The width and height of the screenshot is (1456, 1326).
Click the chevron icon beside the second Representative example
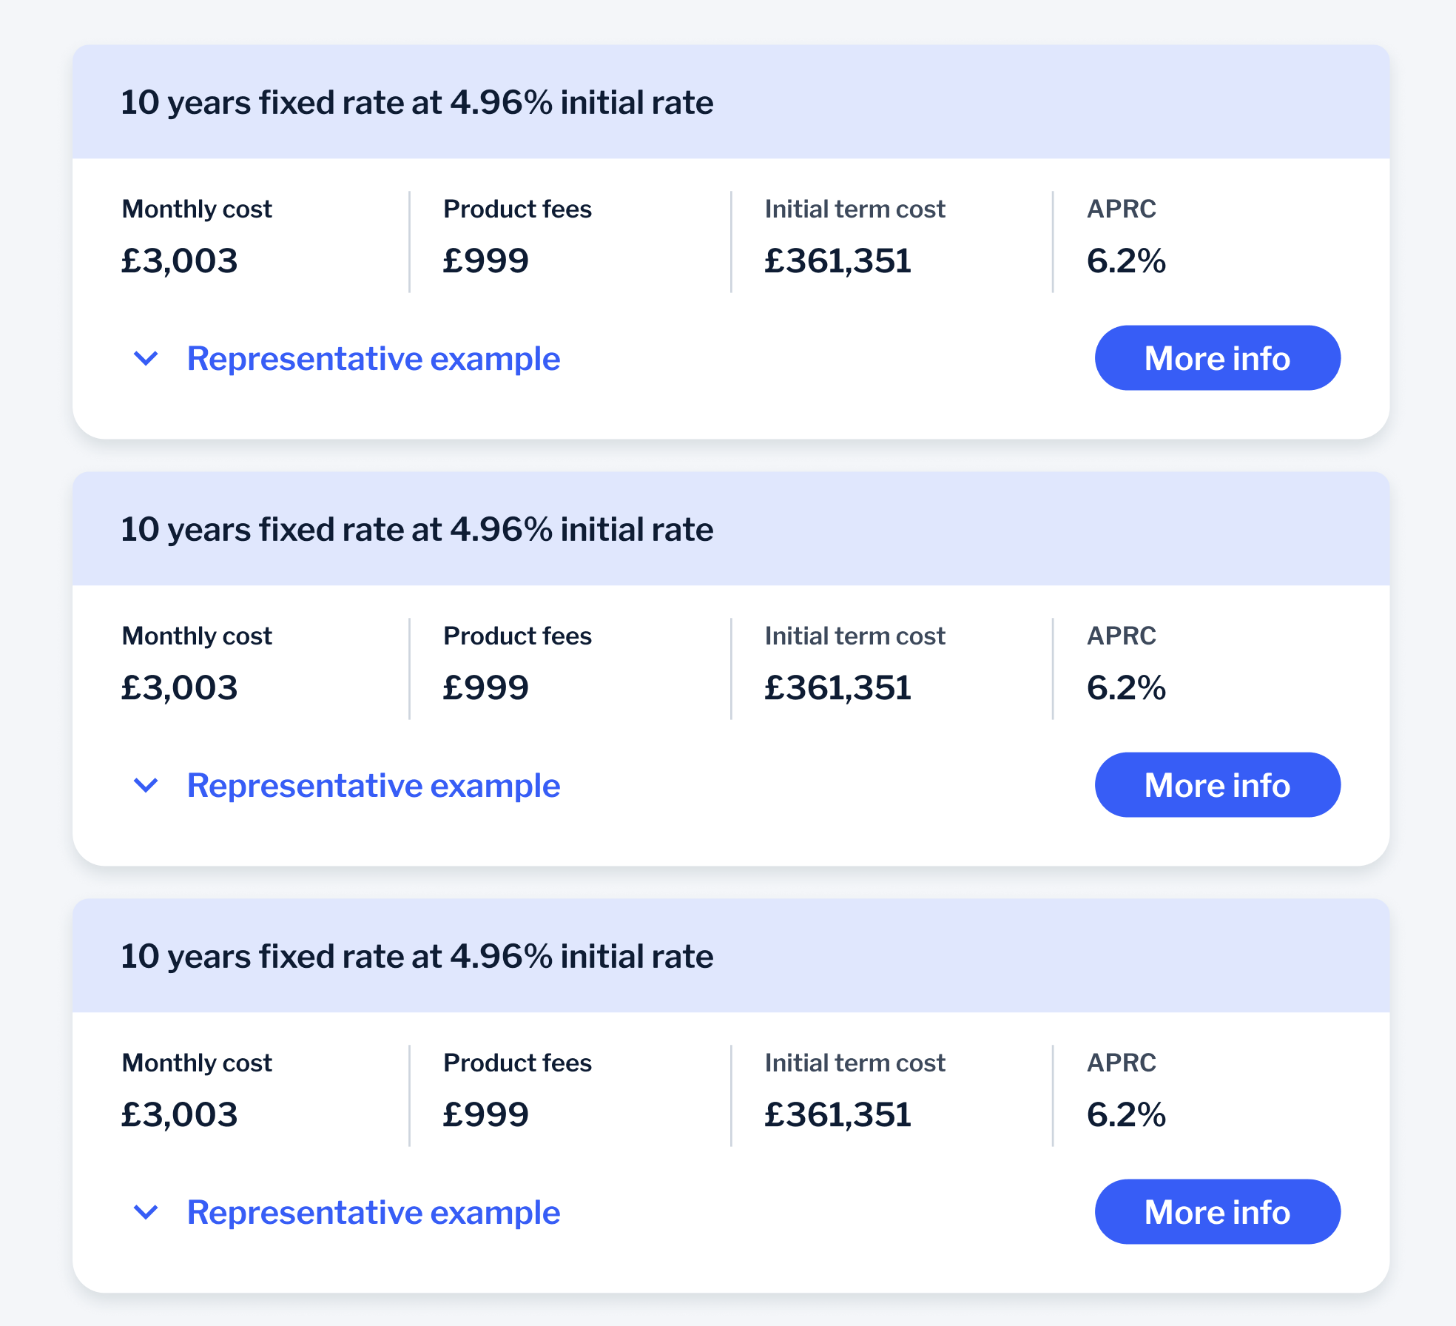[x=146, y=787]
